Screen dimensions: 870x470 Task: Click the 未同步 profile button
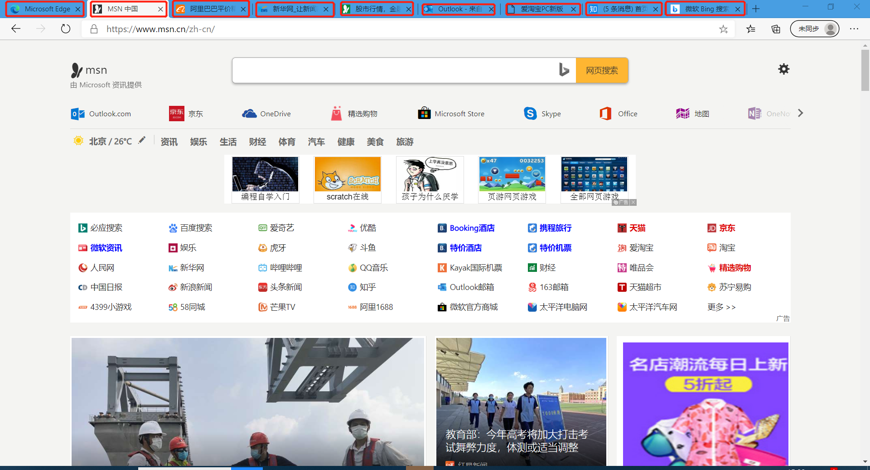[814, 29]
